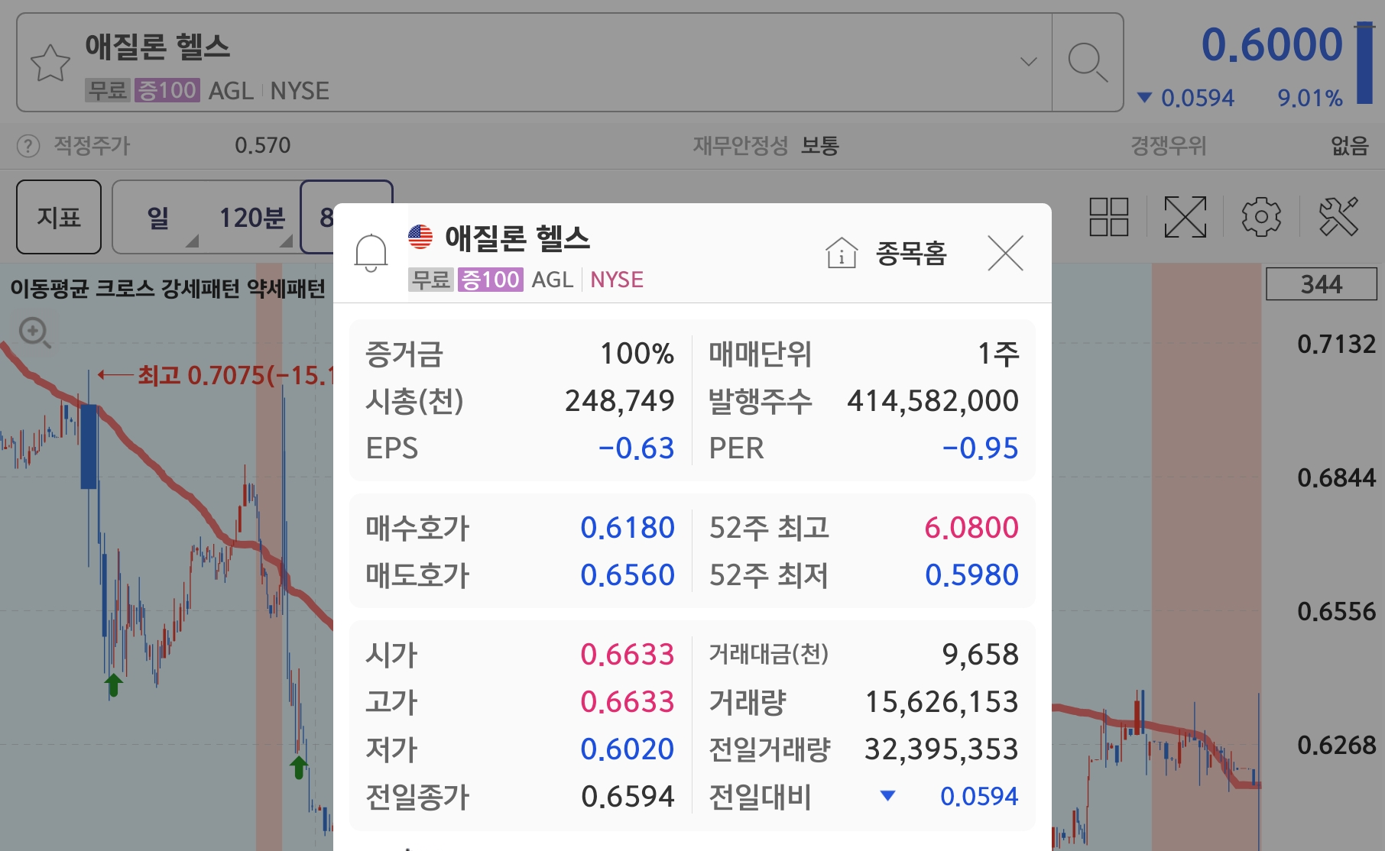
Task: Open the chart grid layout icon
Action: pyautogui.click(x=1108, y=217)
